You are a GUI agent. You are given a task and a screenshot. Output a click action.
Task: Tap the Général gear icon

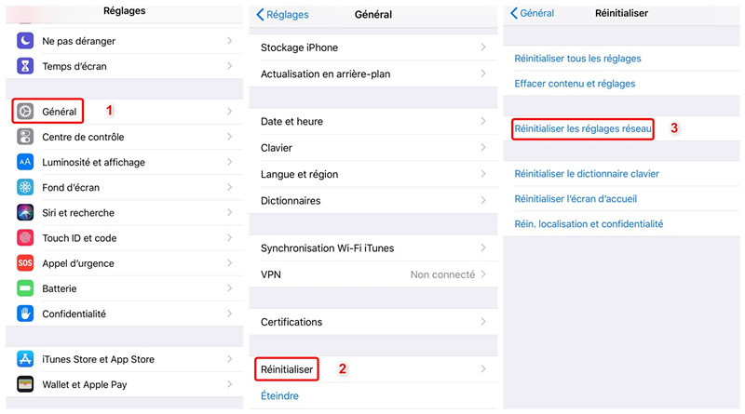25,112
